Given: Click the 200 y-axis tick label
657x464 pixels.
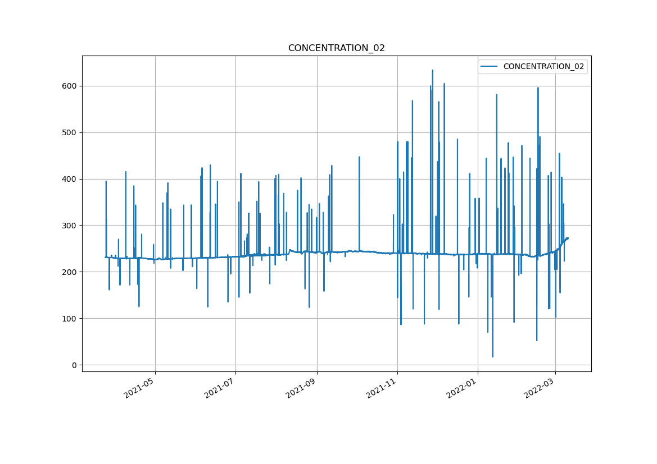Looking at the screenshot, I should point(70,272).
